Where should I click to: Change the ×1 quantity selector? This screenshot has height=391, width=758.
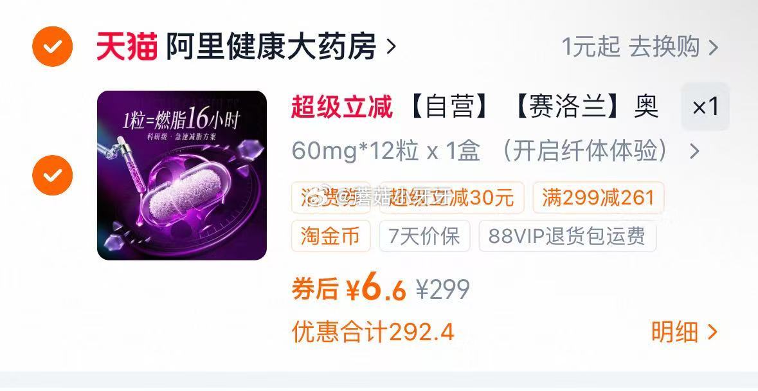point(705,107)
